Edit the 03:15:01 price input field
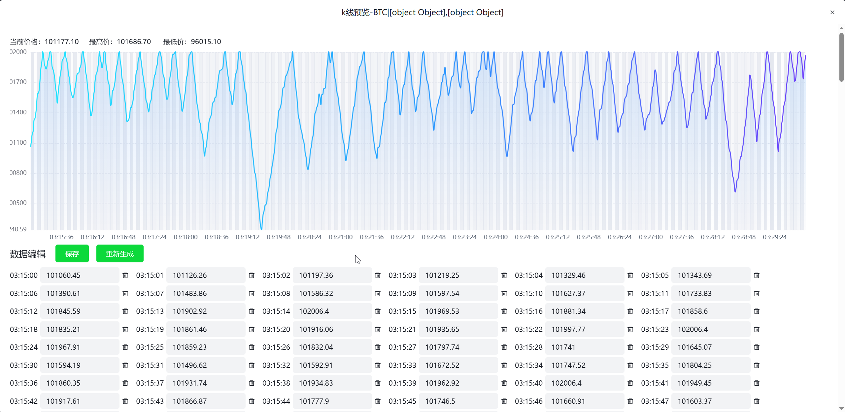 [205, 275]
